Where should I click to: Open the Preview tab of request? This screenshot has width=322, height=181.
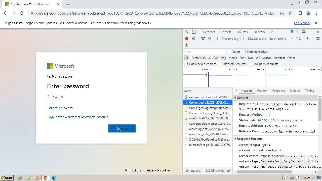pyautogui.click(x=262, y=91)
